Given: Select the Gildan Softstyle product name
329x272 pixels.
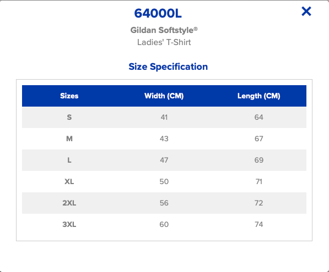Looking at the screenshot, I should point(164,30).
